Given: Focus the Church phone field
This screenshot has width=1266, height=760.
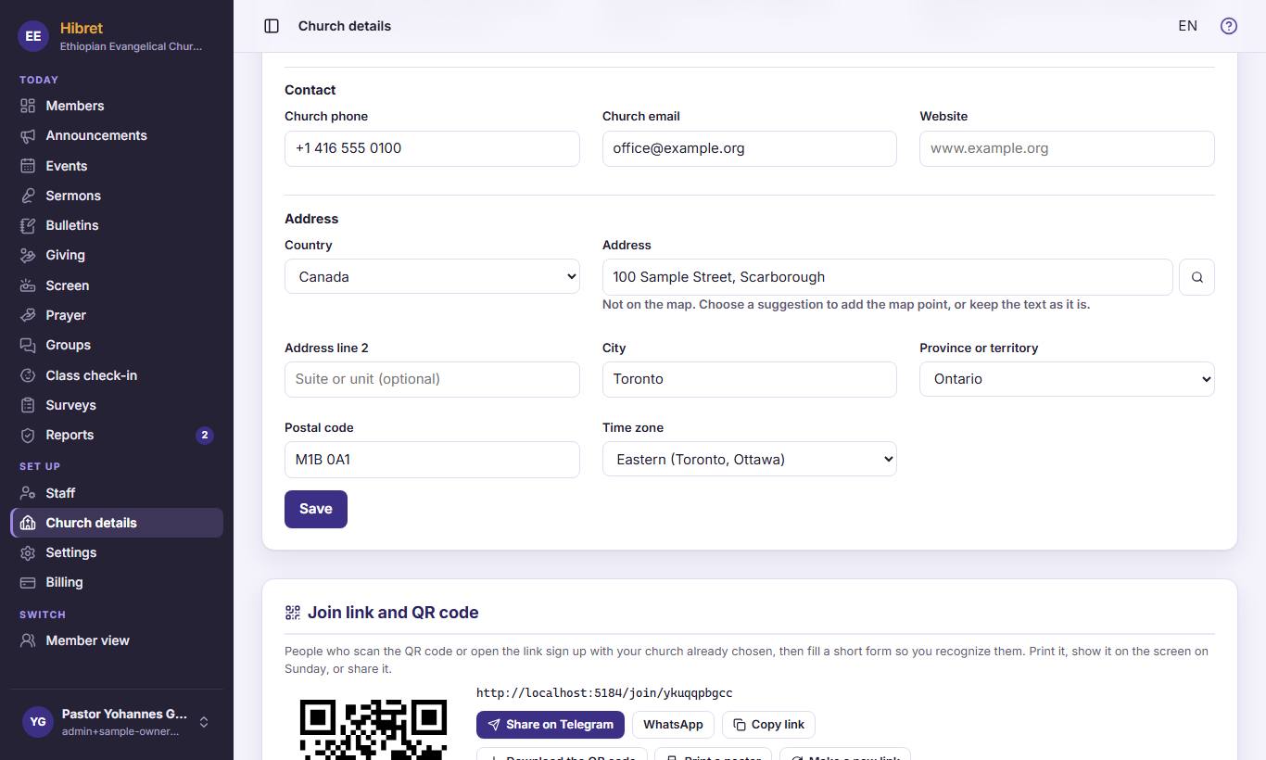Looking at the screenshot, I should (432, 148).
